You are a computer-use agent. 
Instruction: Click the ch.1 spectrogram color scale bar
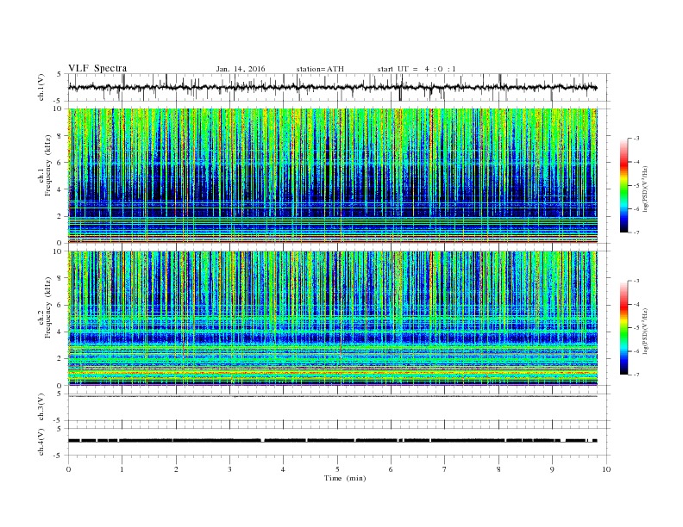pyautogui.click(x=623, y=186)
